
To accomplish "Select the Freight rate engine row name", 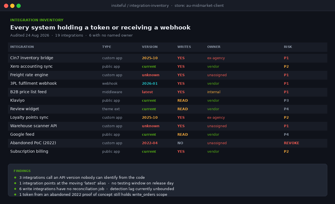I will (x=29, y=75).
